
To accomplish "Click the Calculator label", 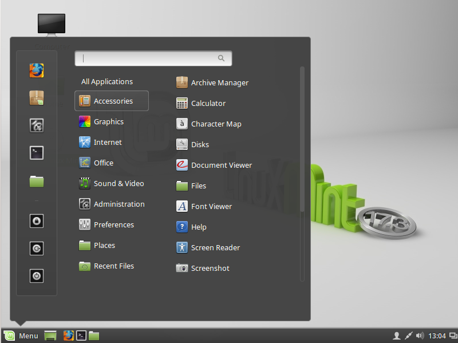I will (208, 104).
